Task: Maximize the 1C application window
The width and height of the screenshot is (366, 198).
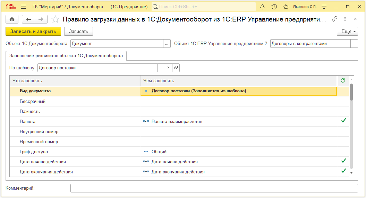Action: coord(348,7)
